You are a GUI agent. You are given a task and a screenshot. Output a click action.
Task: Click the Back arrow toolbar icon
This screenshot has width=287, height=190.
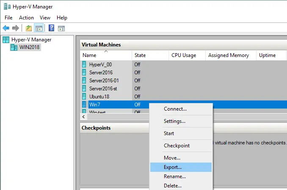tap(6, 28)
